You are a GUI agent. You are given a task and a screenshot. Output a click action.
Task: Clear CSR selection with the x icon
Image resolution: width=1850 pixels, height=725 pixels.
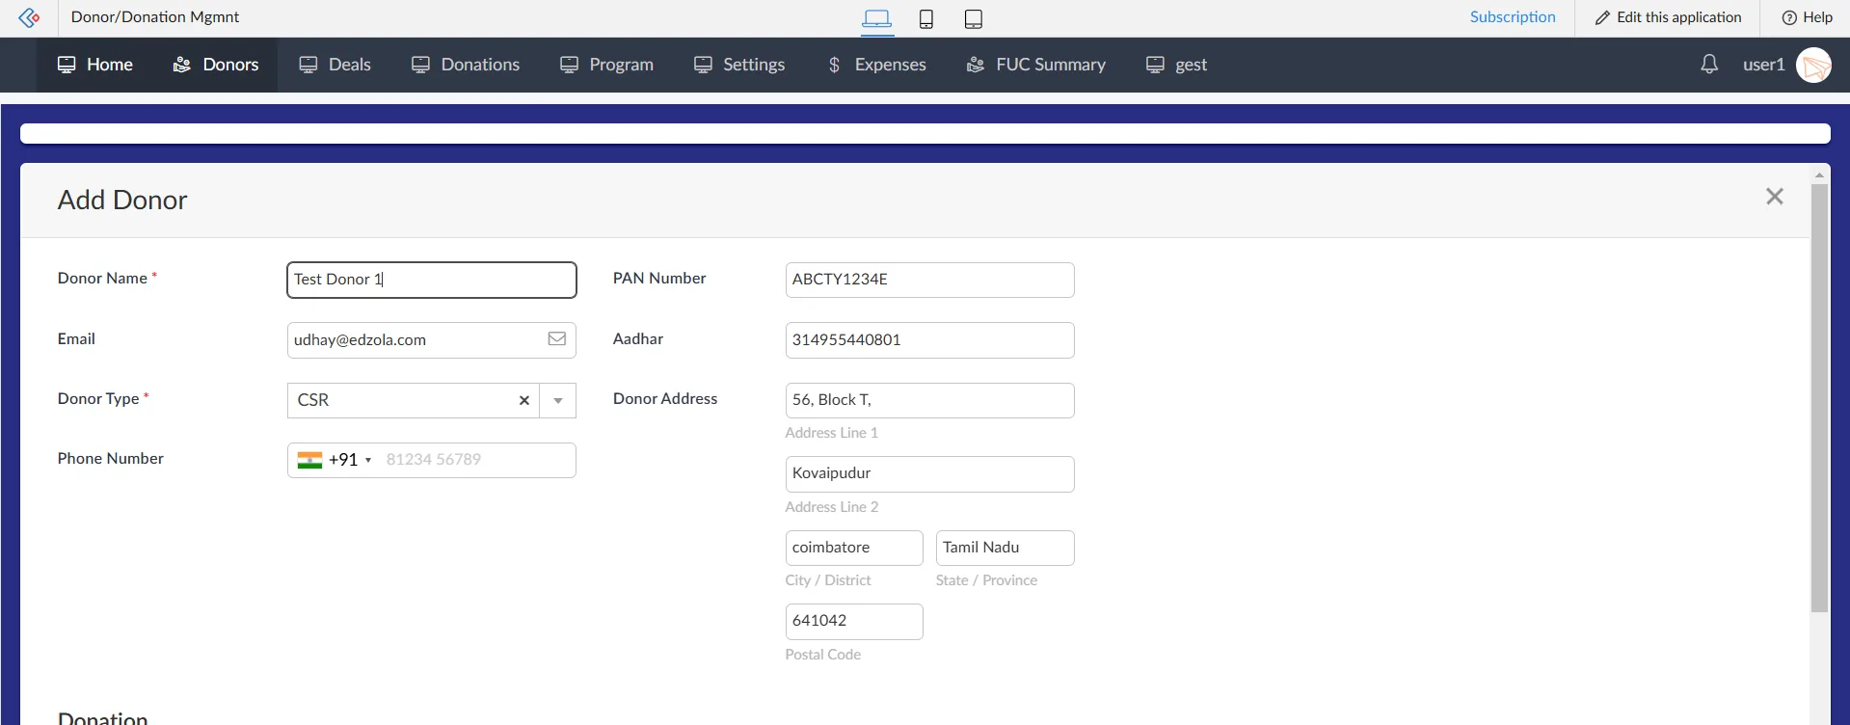524,400
